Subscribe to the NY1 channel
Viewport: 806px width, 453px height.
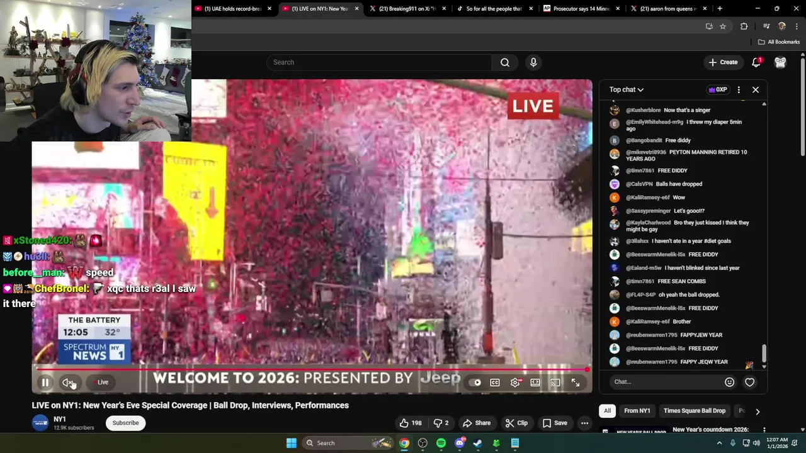tap(125, 423)
